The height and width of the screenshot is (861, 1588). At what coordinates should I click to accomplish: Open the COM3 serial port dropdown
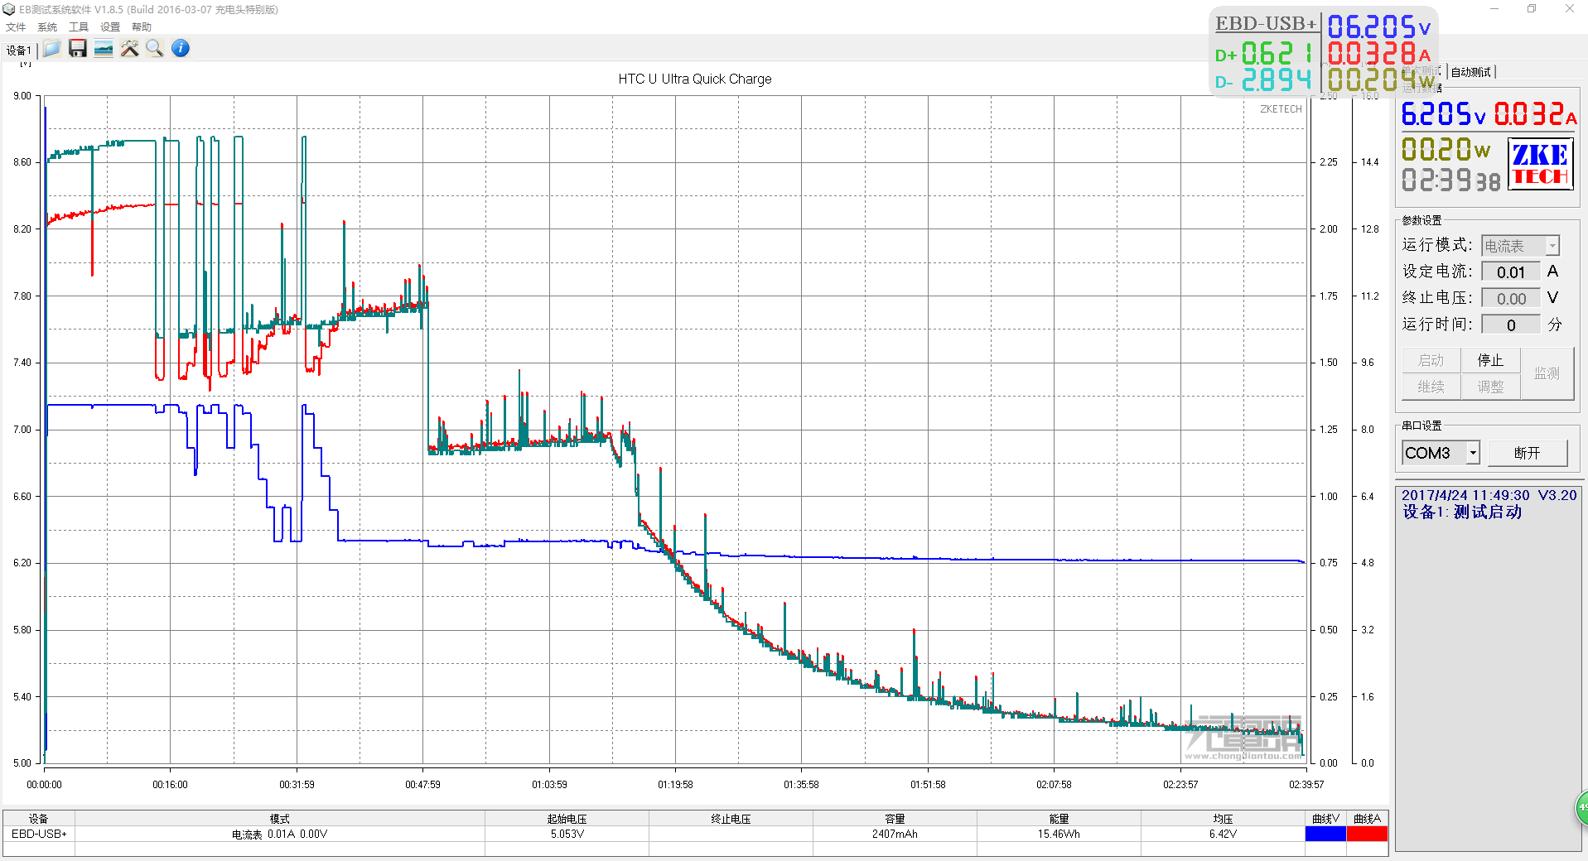1473,453
